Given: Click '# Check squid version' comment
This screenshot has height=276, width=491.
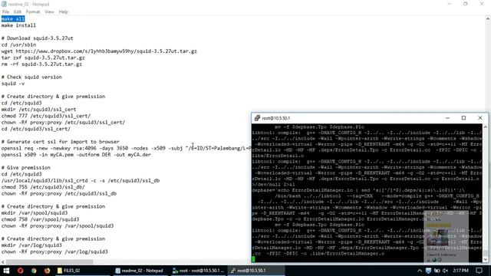Looking at the screenshot, I should (31, 77).
